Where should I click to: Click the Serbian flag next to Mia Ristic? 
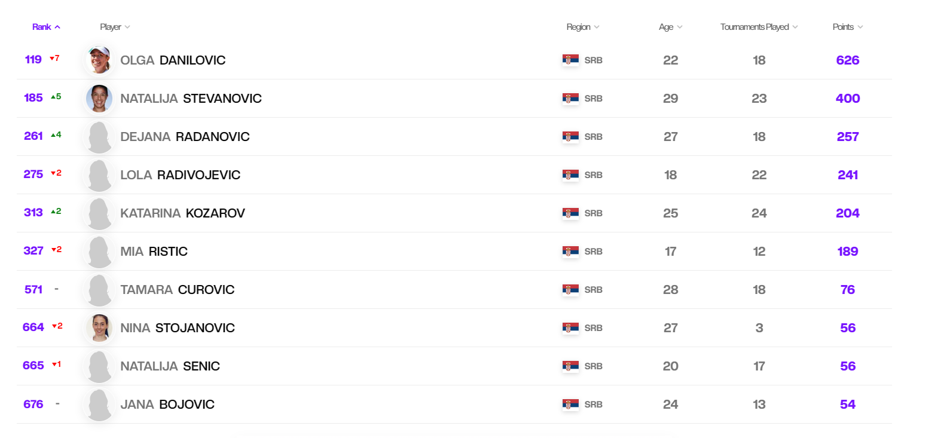(x=570, y=252)
